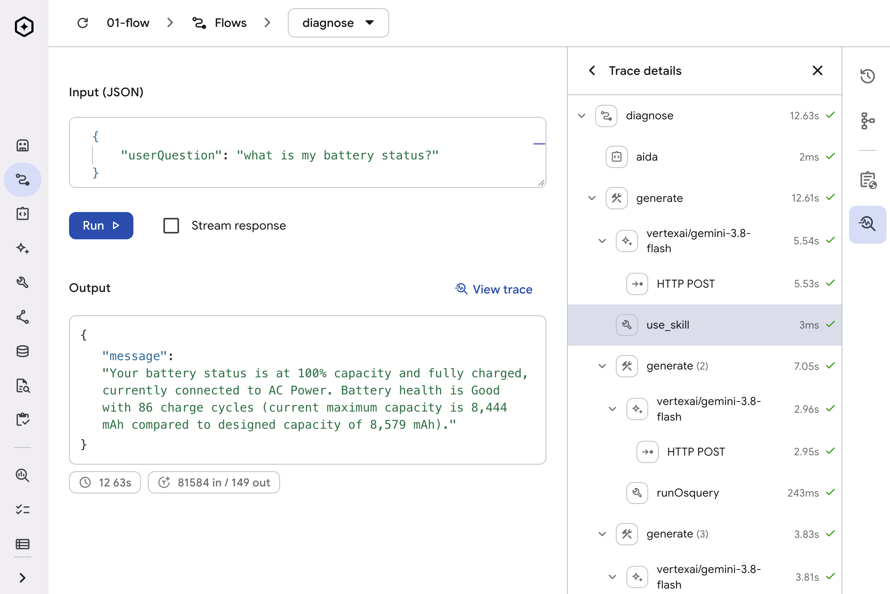
Task: Collapse the 5.54s vertexai/gemini-3.8-flash row
Action: coord(602,241)
